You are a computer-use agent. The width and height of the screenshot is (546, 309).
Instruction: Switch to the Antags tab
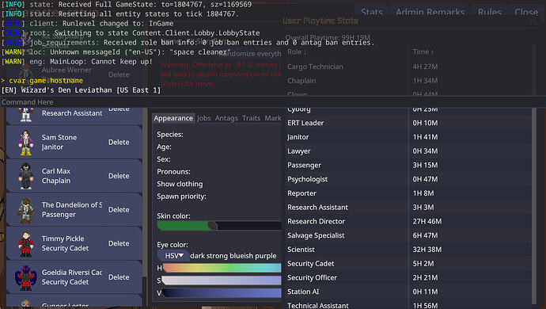(226, 118)
